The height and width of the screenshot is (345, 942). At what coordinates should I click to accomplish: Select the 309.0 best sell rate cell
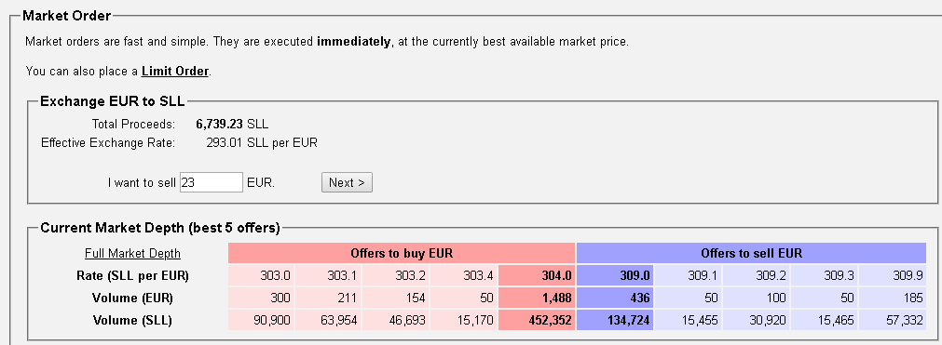(615, 276)
